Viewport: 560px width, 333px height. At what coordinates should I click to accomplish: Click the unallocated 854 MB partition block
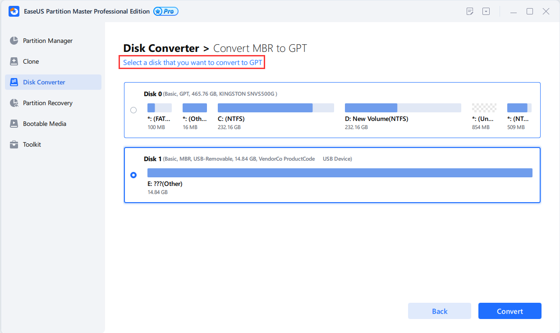[x=485, y=107]
